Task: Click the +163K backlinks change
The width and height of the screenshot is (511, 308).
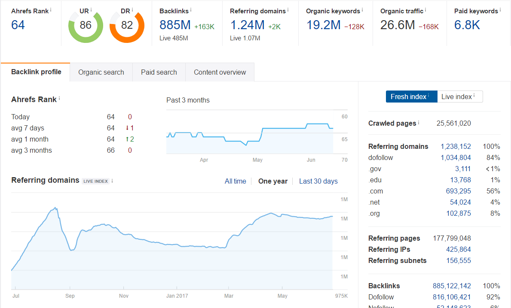Action: [204, 27]
